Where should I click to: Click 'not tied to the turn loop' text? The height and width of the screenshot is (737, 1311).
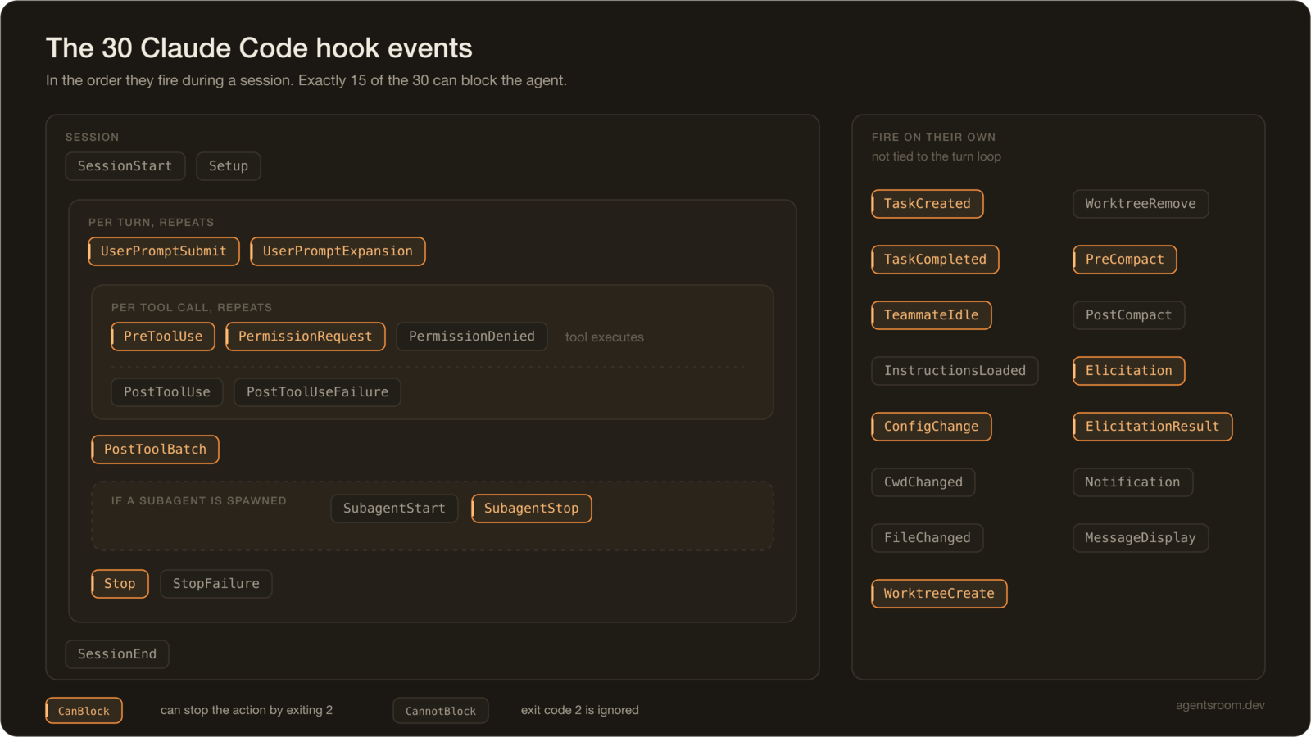(x=937, y=156)
